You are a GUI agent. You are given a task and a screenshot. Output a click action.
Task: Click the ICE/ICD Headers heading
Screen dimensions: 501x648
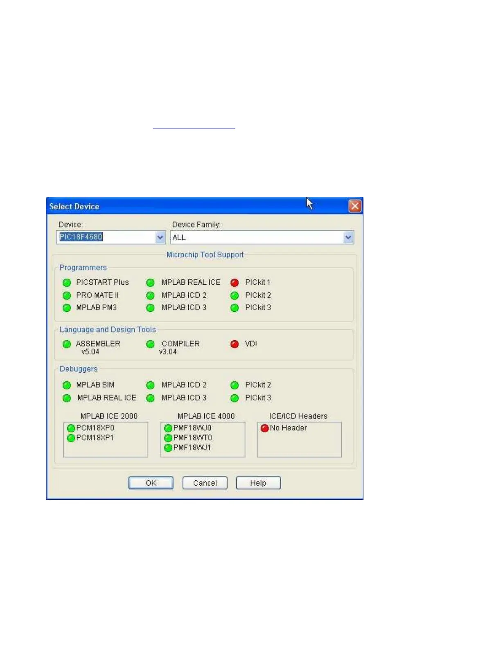point(298,416)
